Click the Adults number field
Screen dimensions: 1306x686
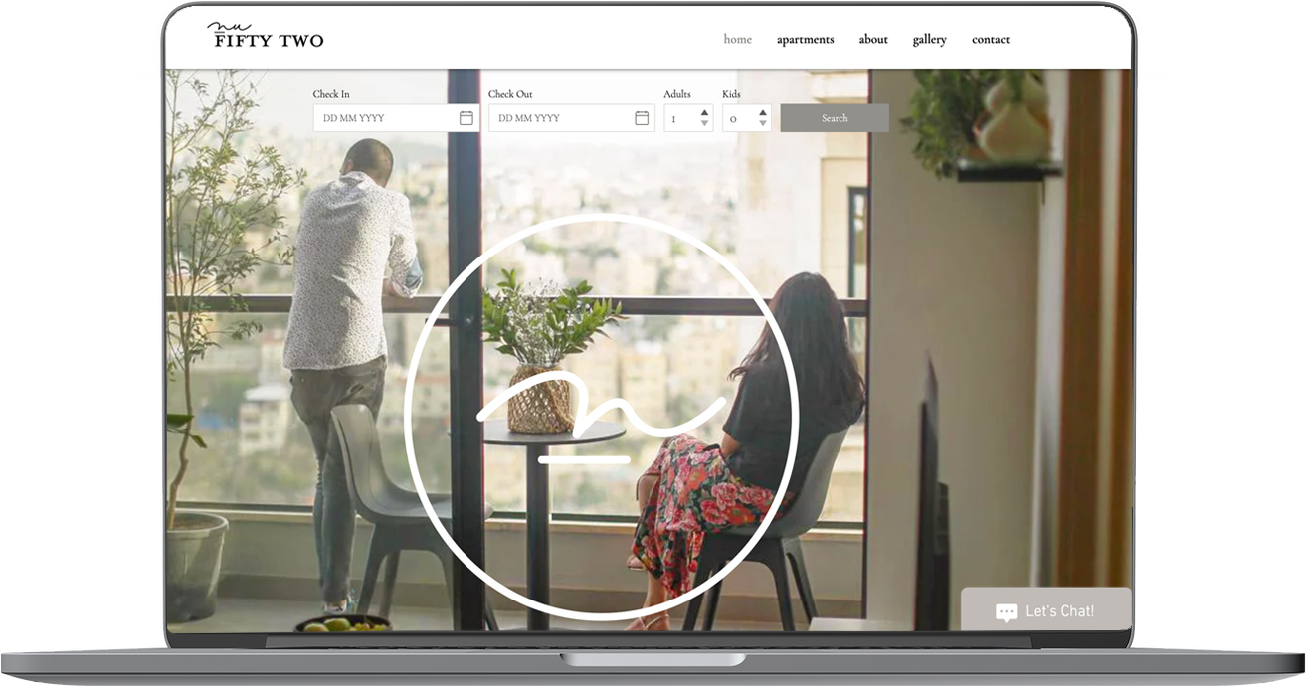688,118
